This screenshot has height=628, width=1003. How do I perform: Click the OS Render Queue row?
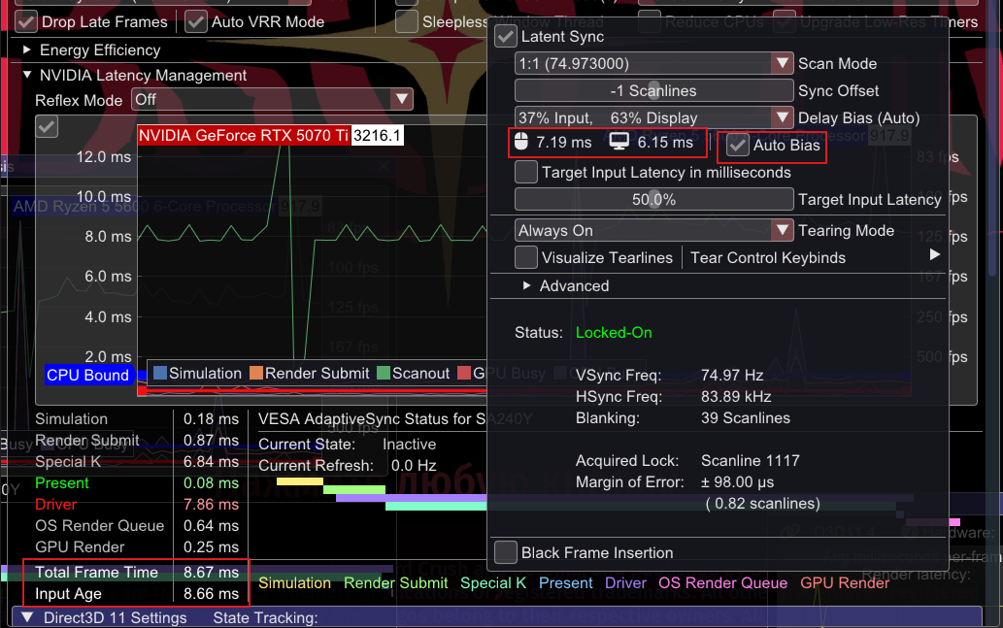click(136, 526)
